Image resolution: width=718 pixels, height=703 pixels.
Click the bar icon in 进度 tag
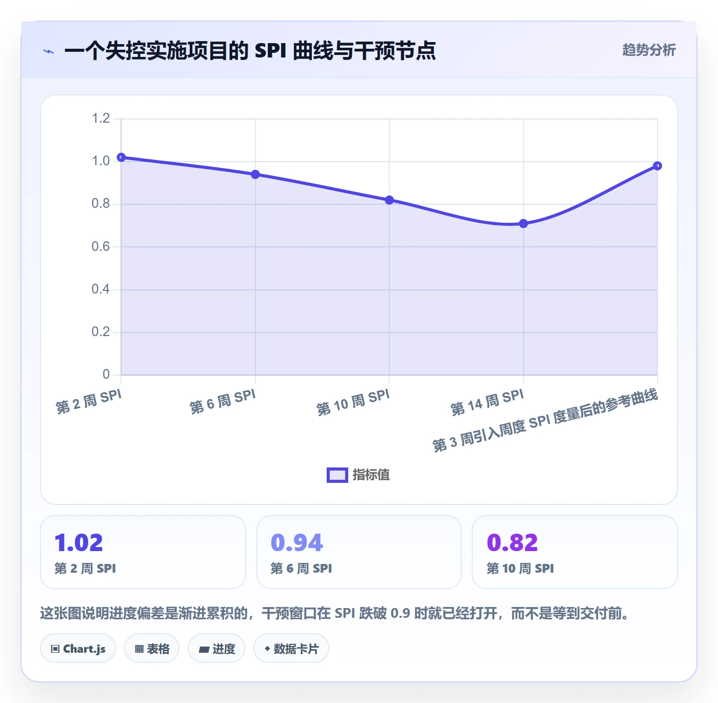pyautogui.click(x=204, y=650)
